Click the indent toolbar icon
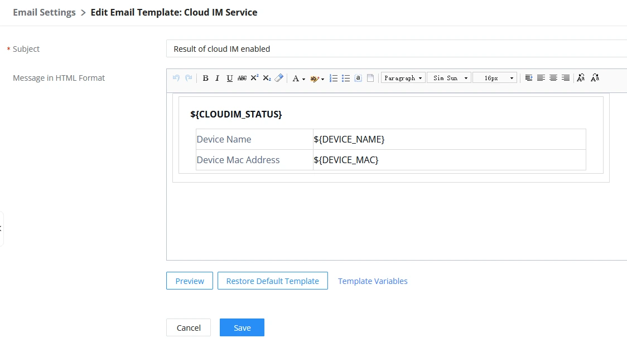Viewport: 627px width, 343px height. click(529, 78)
